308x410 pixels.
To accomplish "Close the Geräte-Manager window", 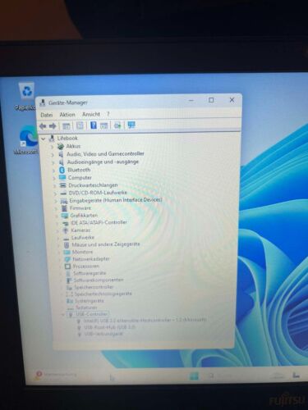I will pyautogui.click(x=232, y=100).
